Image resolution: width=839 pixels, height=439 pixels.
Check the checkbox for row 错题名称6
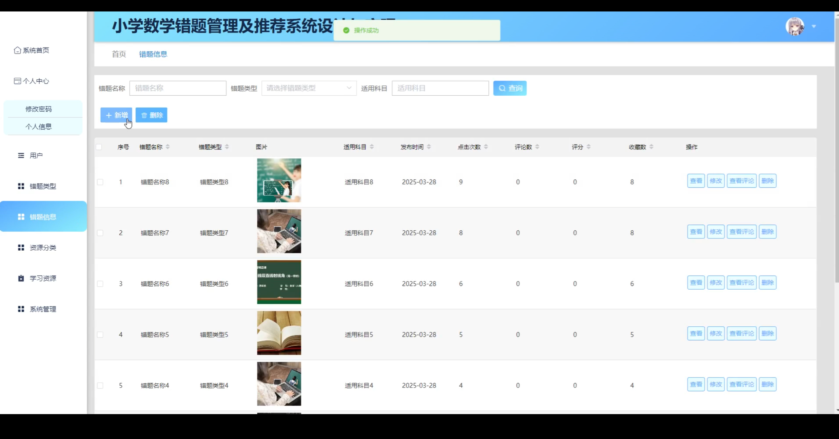coord(100,284)
